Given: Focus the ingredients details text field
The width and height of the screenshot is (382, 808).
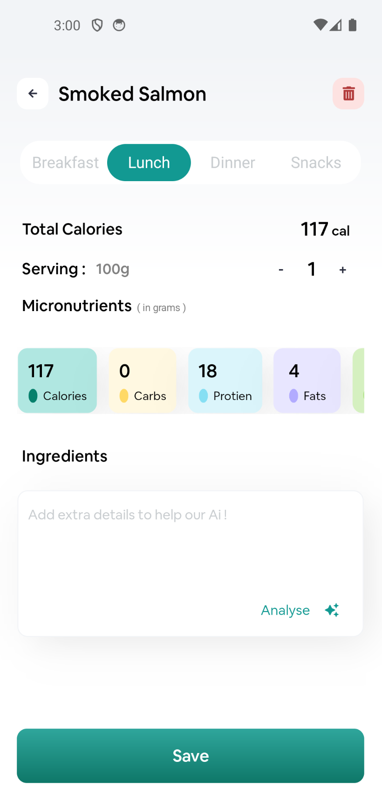Looking at the screenshot, I should coord(190,545).
